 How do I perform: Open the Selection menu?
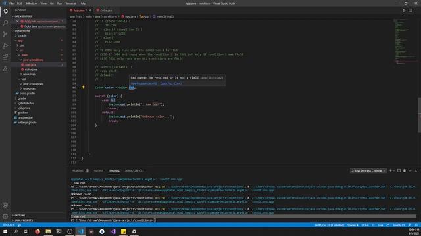[31, 3]
